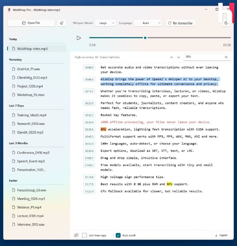The width and height of the screenshot is (237, 246).
Task: Click the 00:53.9 timestamp marker
Action: click(89, 144)
